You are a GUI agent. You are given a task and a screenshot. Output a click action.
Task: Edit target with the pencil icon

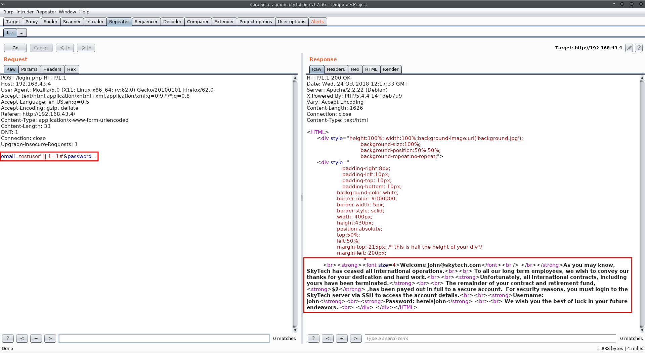click(629, 48)
